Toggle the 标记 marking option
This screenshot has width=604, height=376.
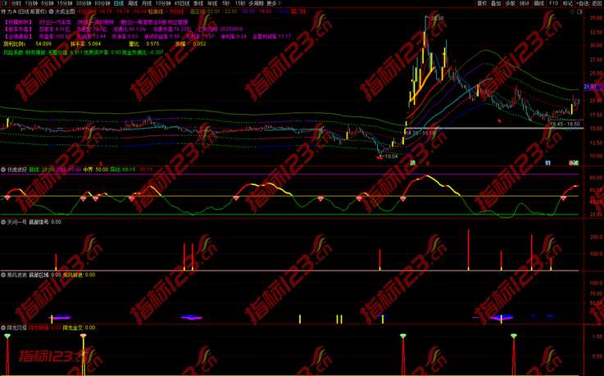(568, 3)
